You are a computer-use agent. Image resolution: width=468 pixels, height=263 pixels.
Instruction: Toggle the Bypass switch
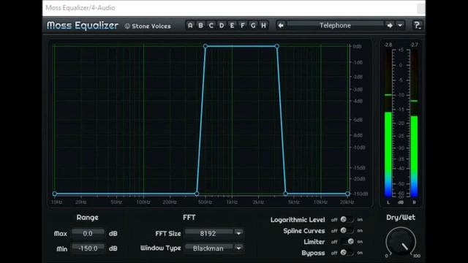347,253
